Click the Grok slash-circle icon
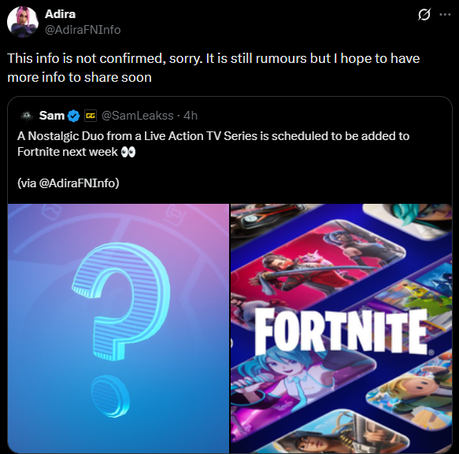 (424, 14)
